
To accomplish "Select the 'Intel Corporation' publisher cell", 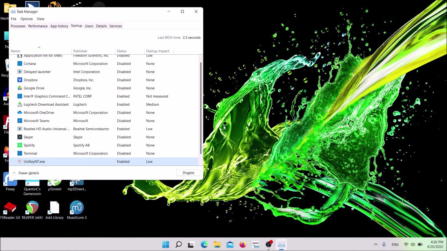I will click(x=86, y=72).
